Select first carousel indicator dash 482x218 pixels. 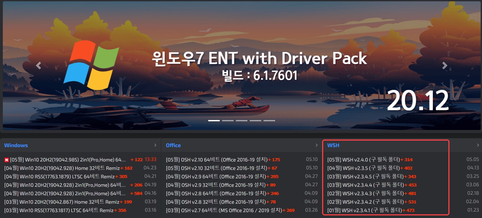[214, 121]
